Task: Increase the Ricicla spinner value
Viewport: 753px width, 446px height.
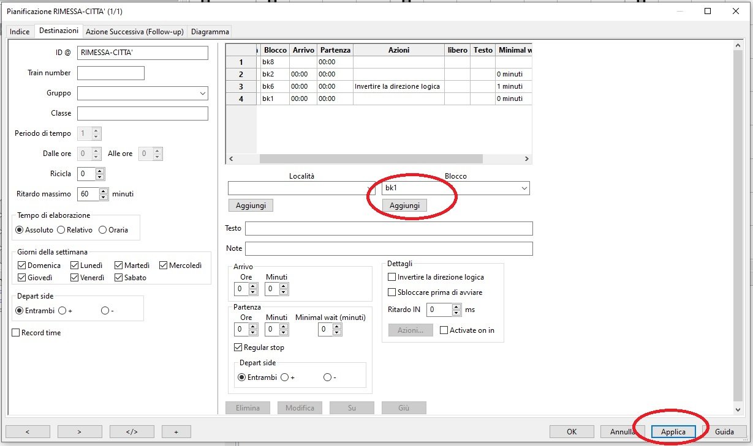Action: coord(100,171)
